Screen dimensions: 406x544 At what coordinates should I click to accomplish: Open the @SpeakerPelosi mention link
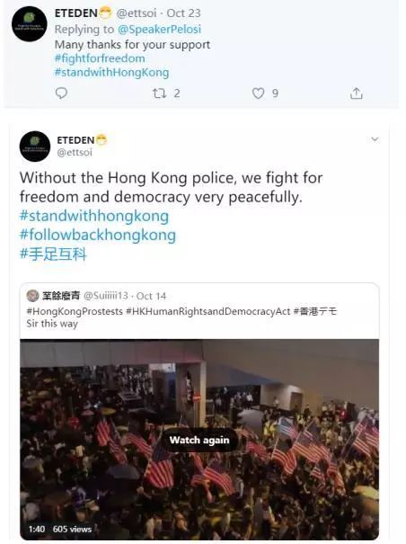coord(159,29)
